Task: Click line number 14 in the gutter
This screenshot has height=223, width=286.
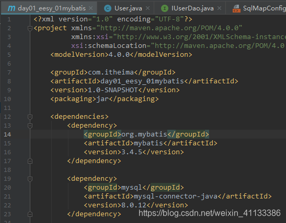Action: [x=7, y=134]
